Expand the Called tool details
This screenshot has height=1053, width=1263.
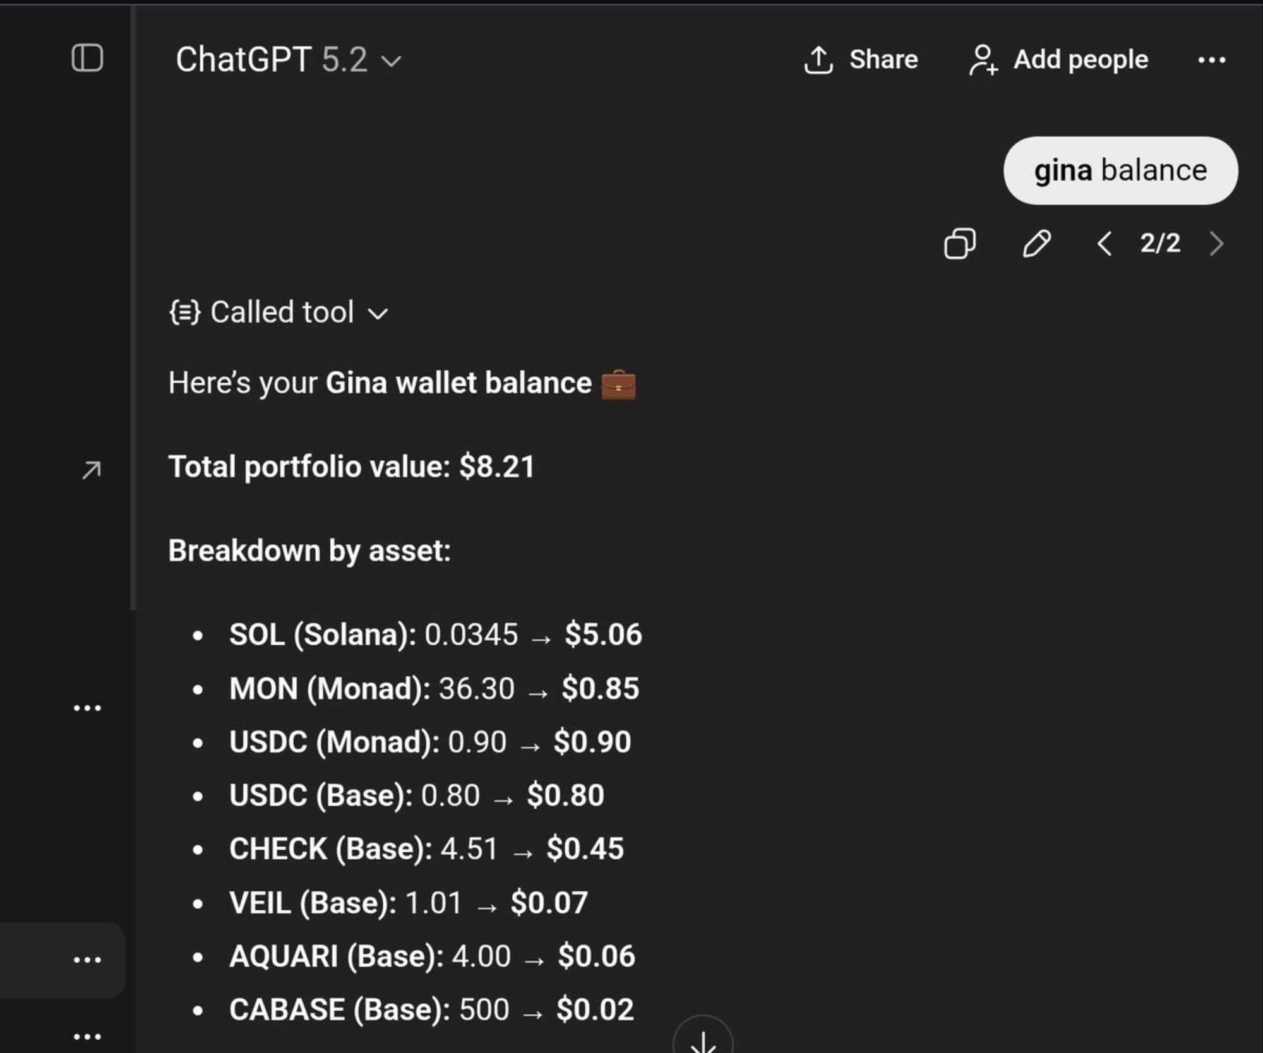point(378,313)
